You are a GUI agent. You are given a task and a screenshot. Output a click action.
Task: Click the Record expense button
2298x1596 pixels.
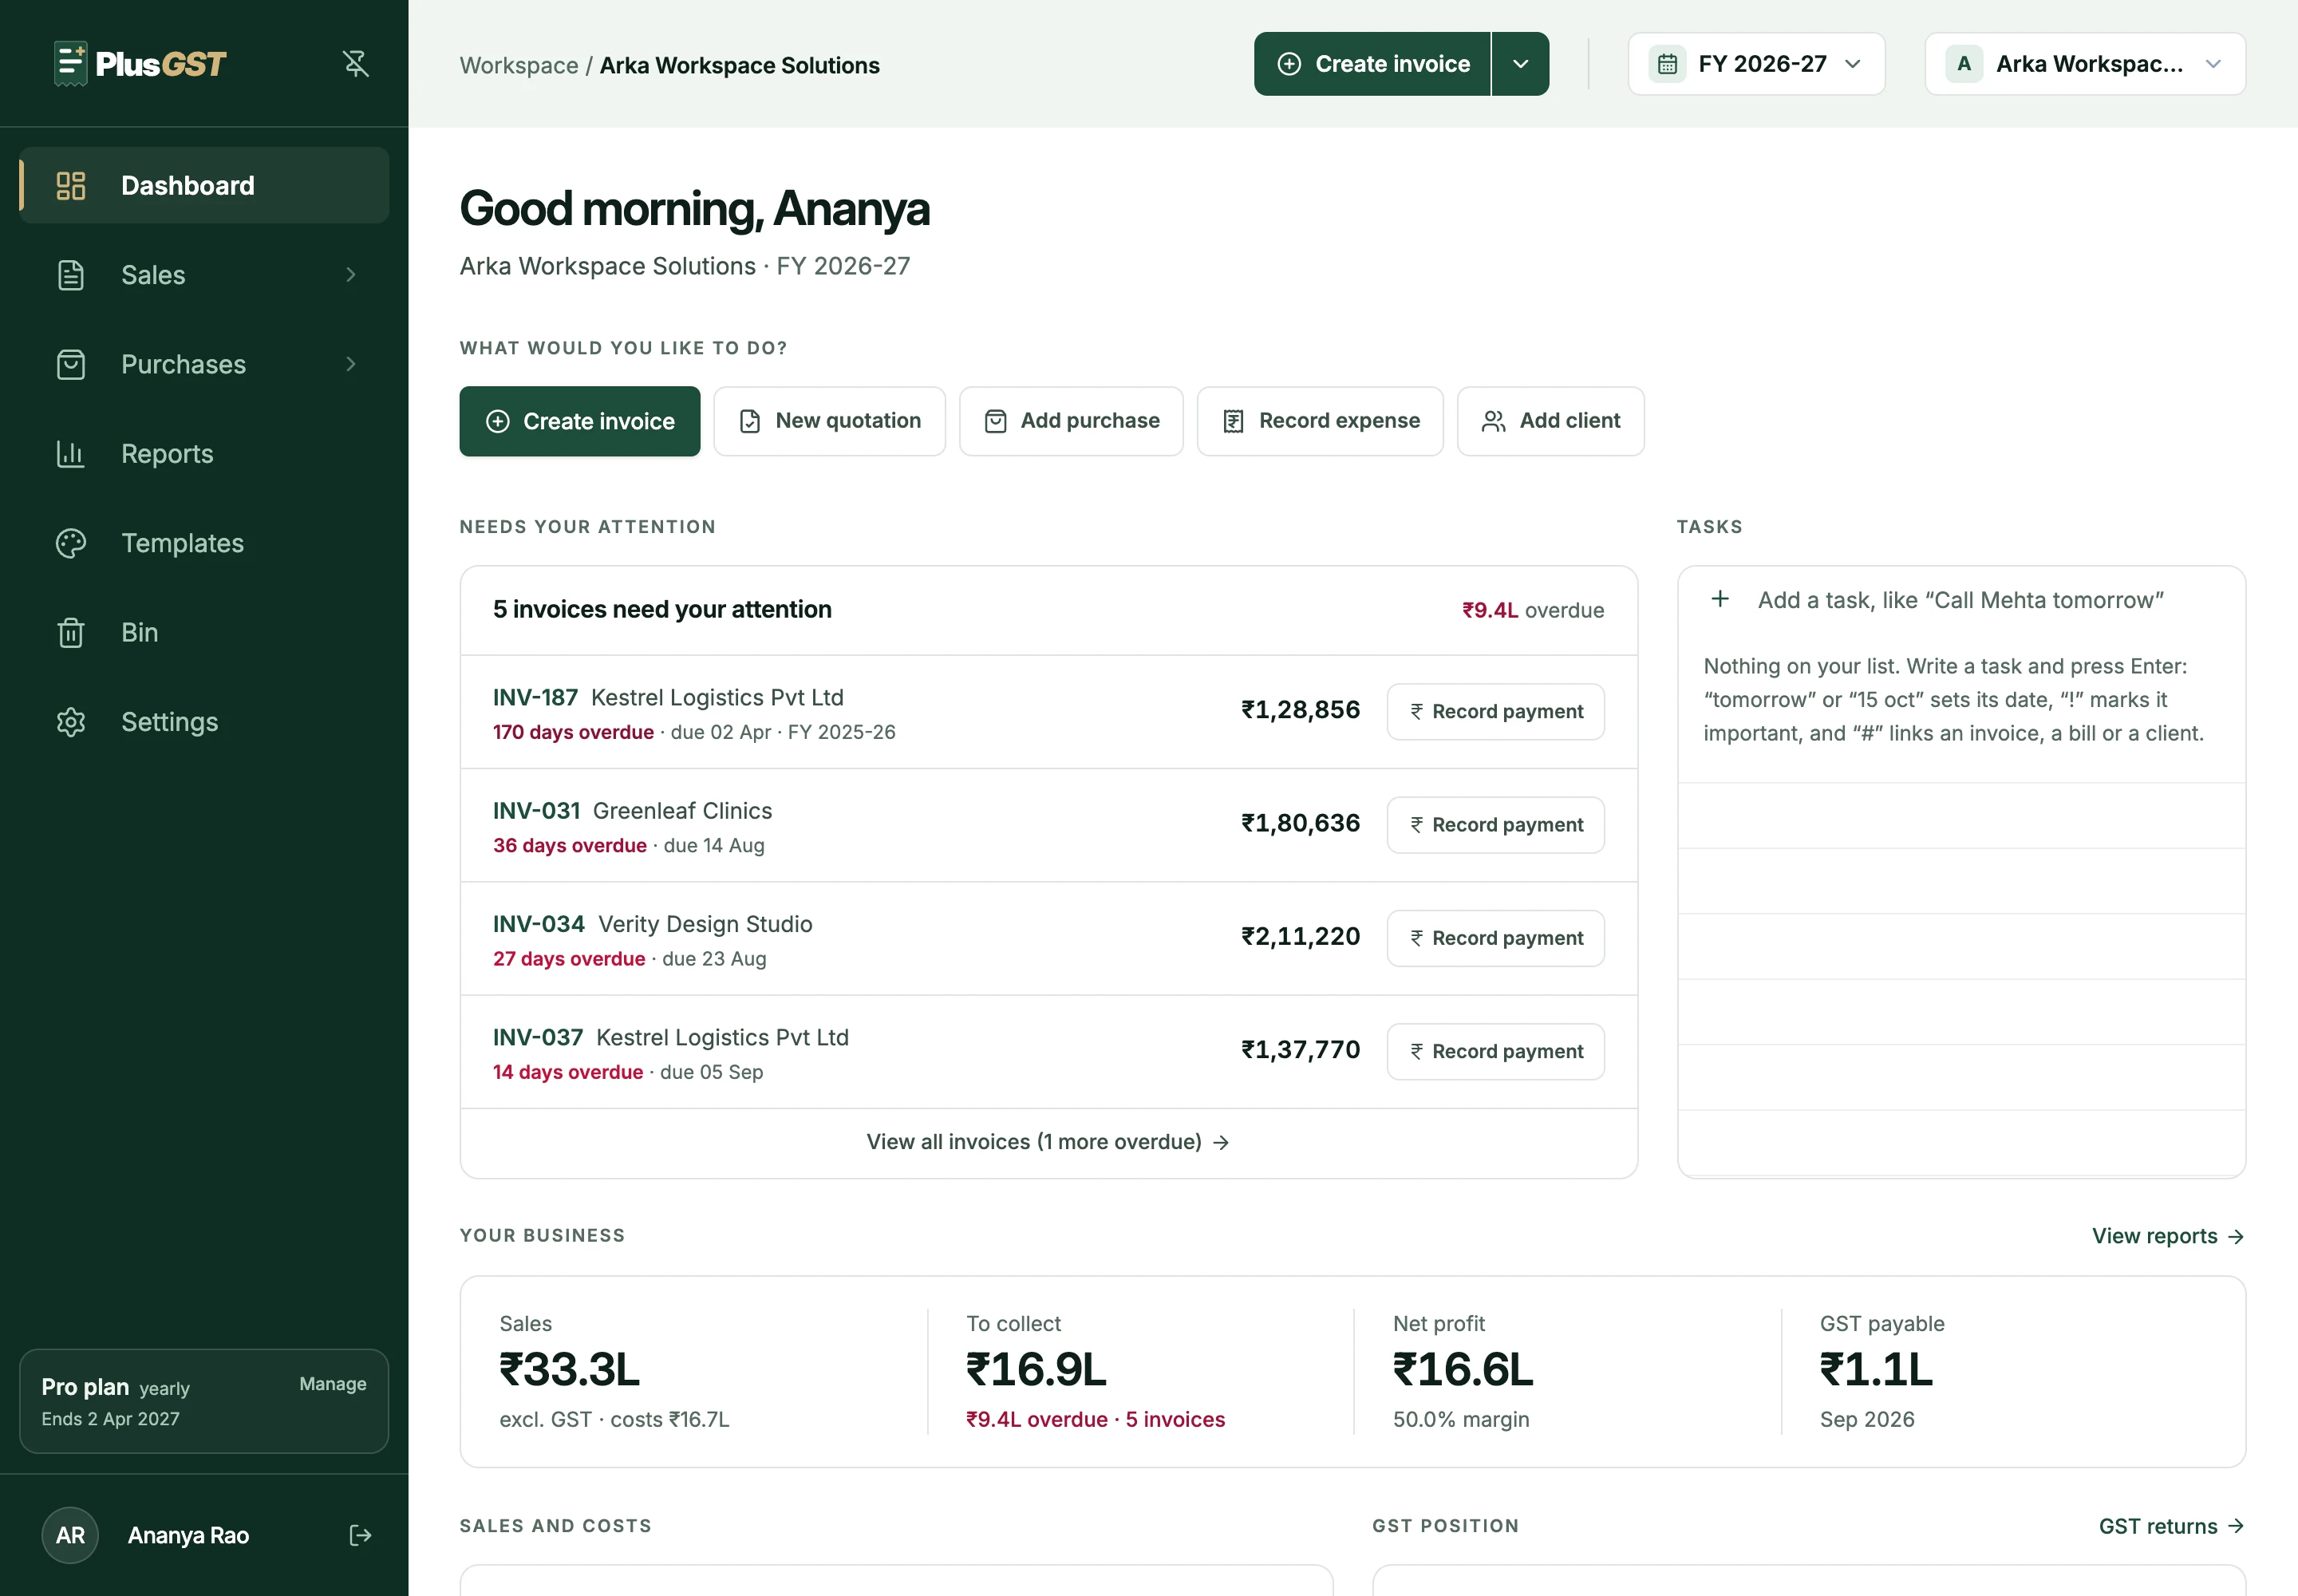coord(1320,421)
